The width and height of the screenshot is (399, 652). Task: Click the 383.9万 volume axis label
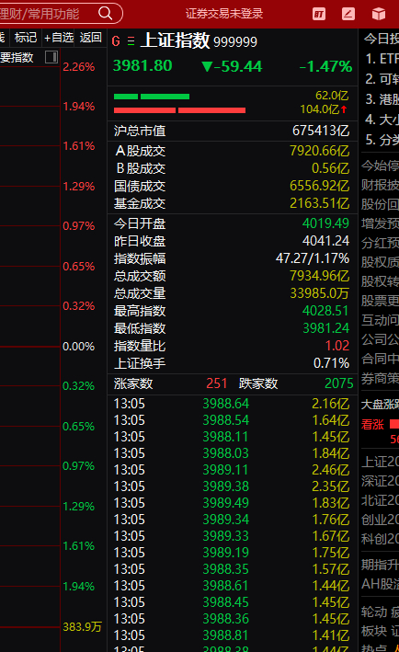pos(82,626)
